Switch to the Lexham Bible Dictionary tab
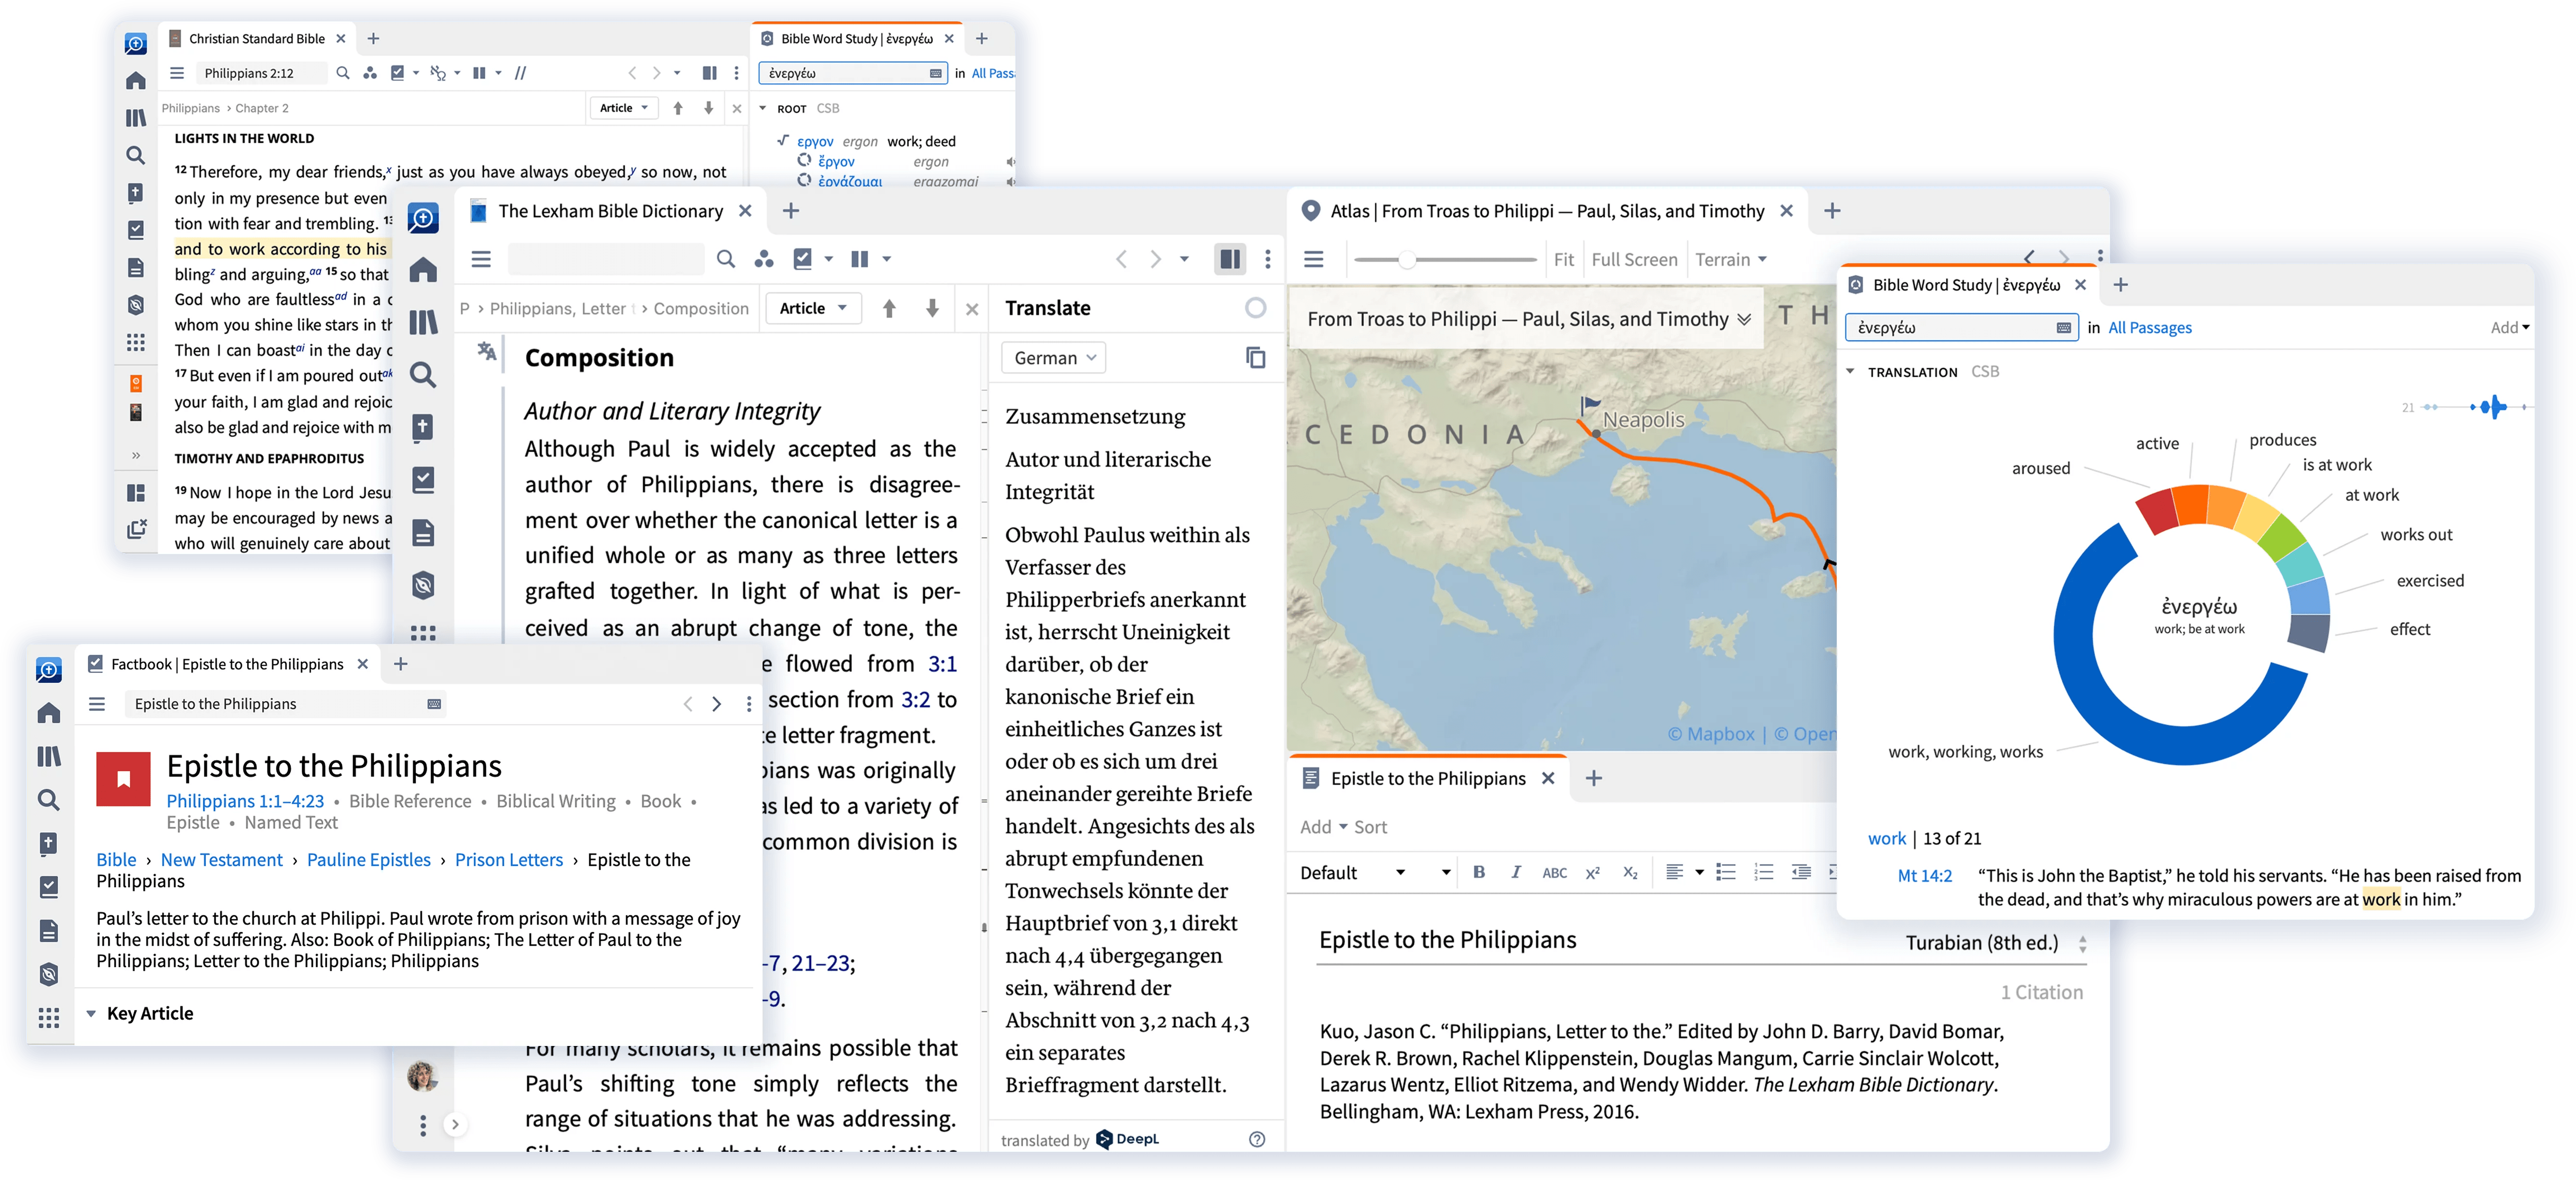The image size is (2576, 1180). pyautogui.click(x=610, y=211)
